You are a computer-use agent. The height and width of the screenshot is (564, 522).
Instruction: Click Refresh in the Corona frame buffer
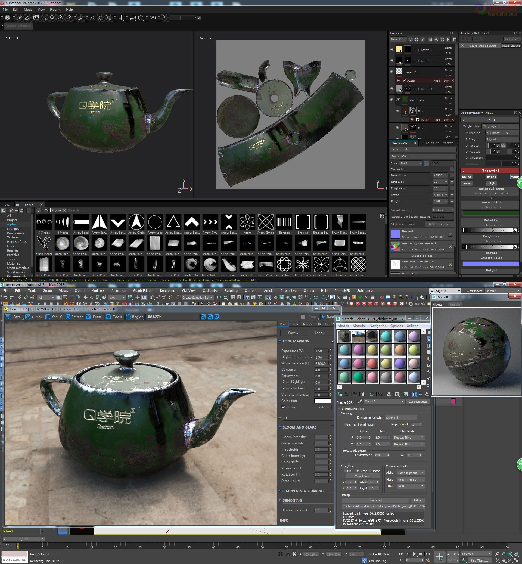74,317
